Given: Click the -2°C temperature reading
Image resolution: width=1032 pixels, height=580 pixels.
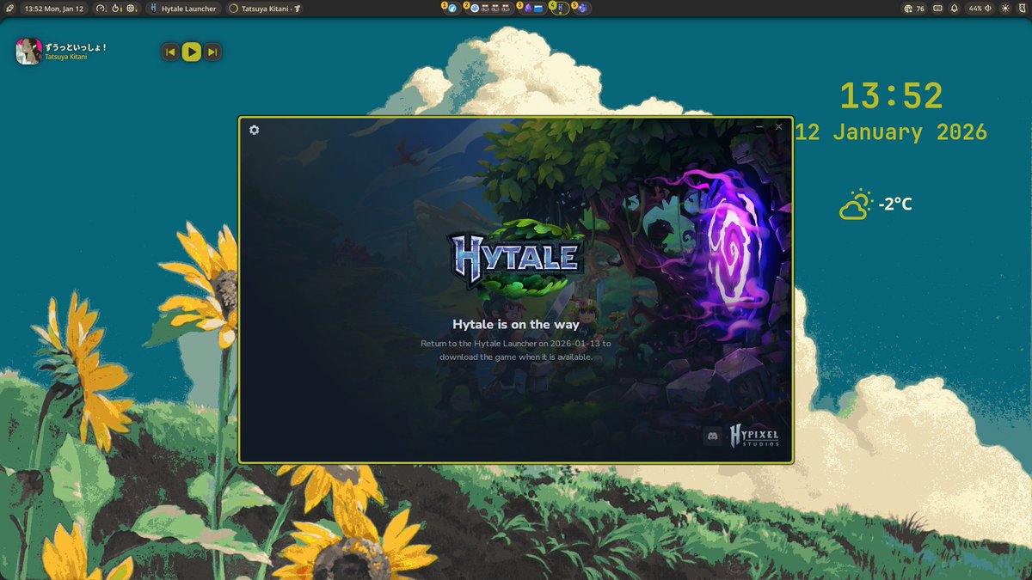Looking at the screenshot, I should point(895,205).
